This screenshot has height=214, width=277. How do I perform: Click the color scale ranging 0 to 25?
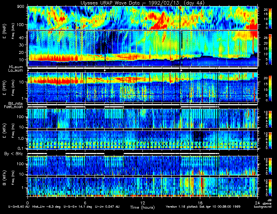270,50
